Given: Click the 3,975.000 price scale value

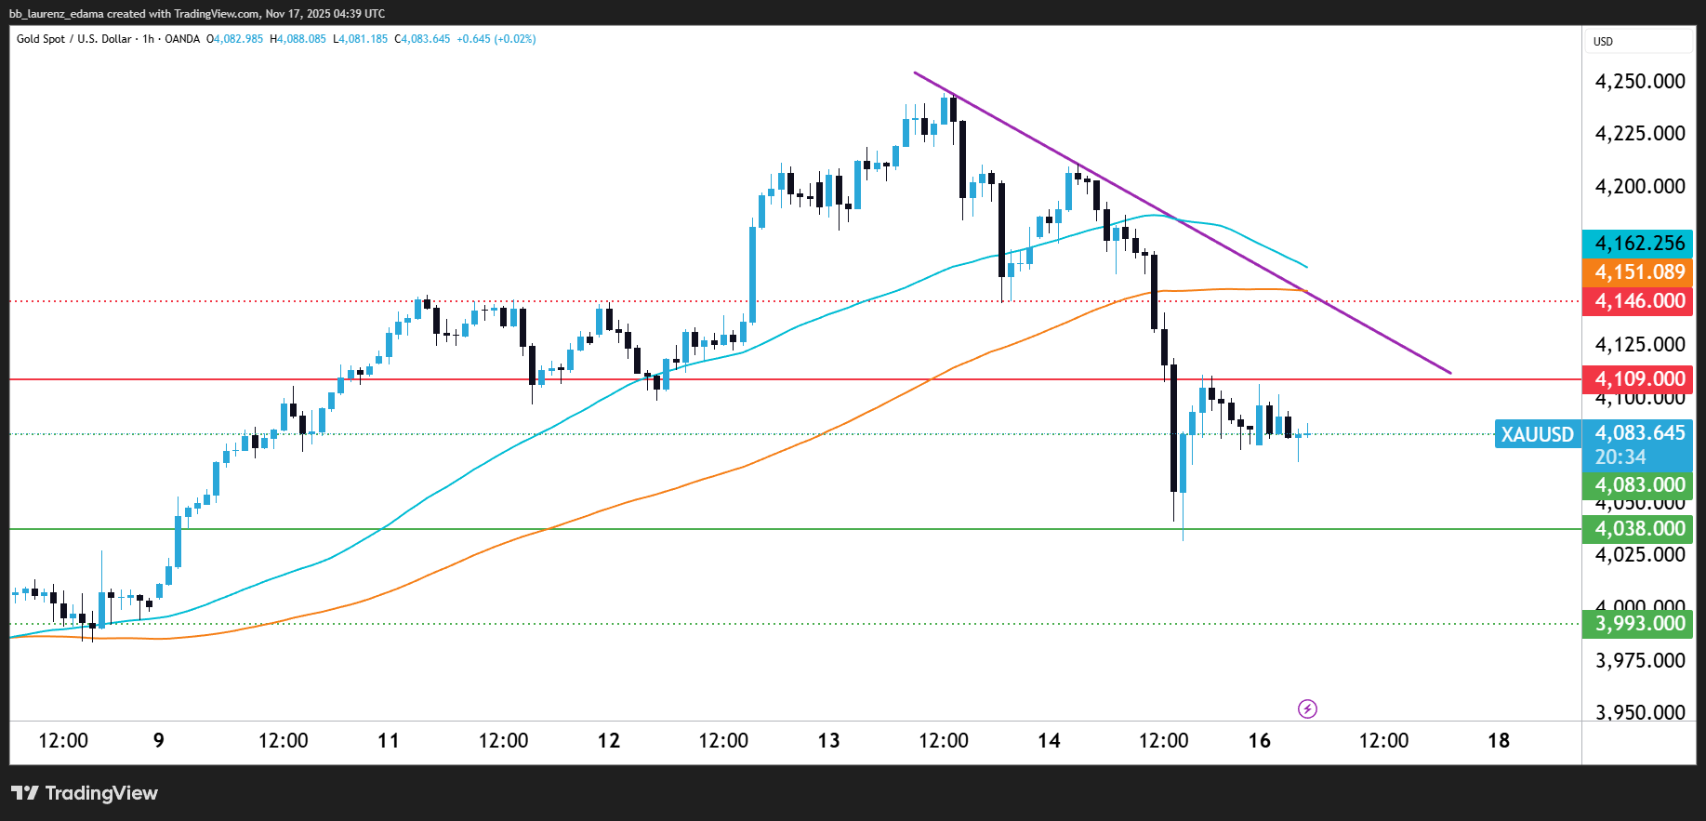Looking at the screenshot, I should click(x=1640, y=661).
